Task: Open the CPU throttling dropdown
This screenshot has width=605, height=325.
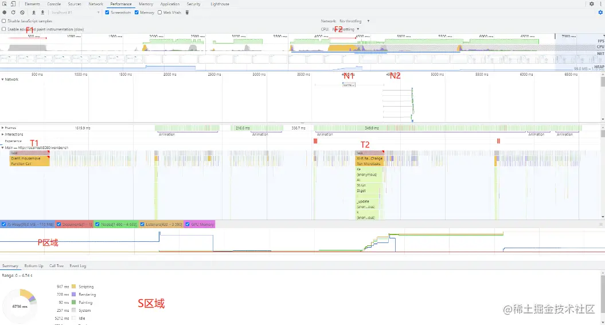Action: [x=346, y=29]
